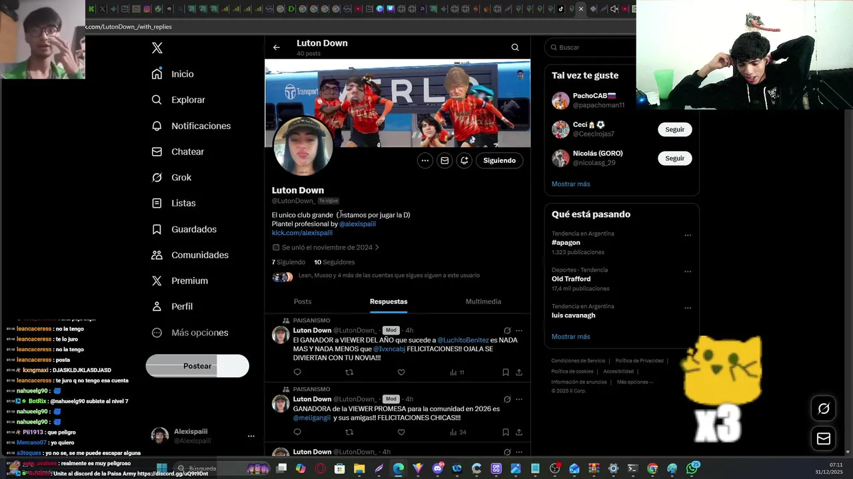
Task: Open the profile three-dots more button
Action: tap(425, 160)
